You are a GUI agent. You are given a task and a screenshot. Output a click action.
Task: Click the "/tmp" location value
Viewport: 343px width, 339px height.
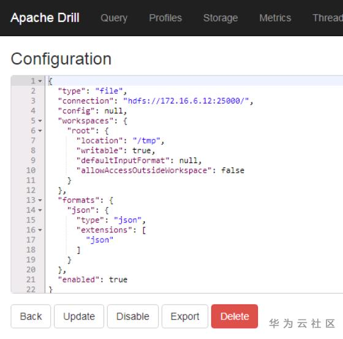tap(146, 140)
